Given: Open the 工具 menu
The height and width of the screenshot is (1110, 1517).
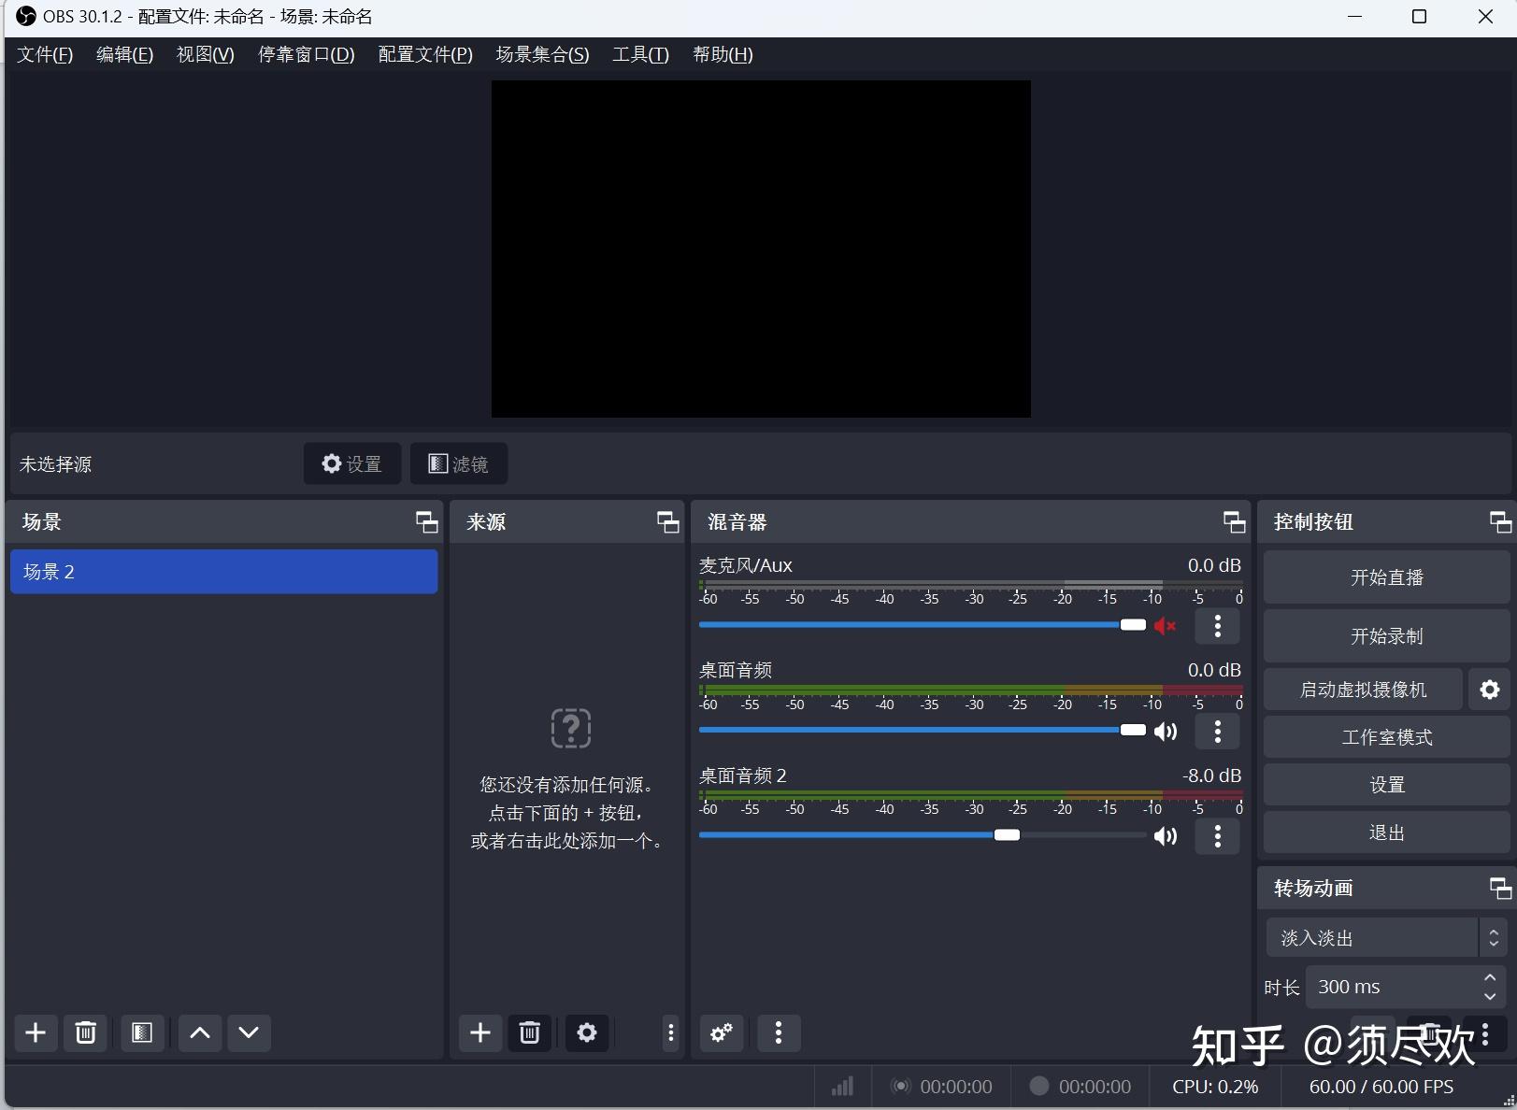Looking at the screenshot, I should [x=639, y=54].
